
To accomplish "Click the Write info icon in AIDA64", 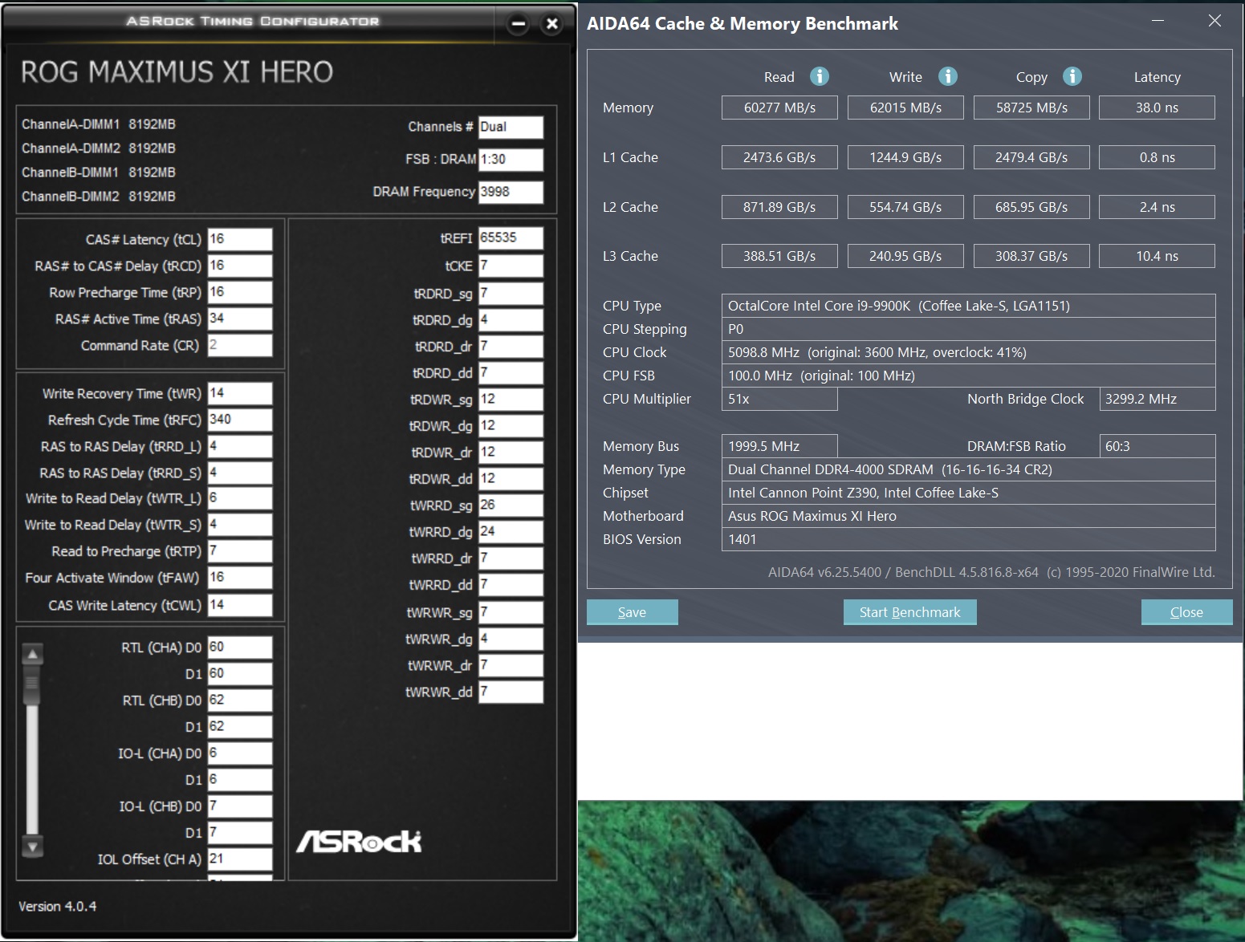I will [948, 76].
